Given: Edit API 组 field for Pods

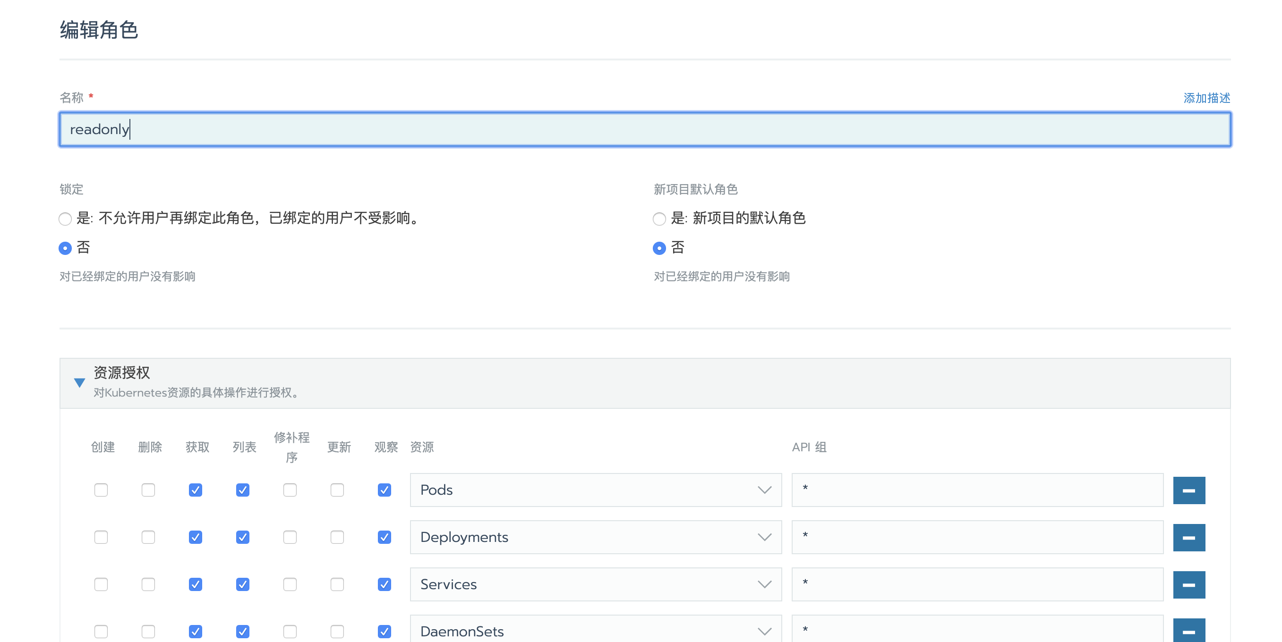Looking at the screenshot, I should point(977,490).
